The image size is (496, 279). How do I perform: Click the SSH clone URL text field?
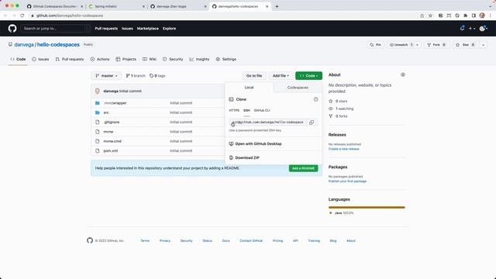267,122
